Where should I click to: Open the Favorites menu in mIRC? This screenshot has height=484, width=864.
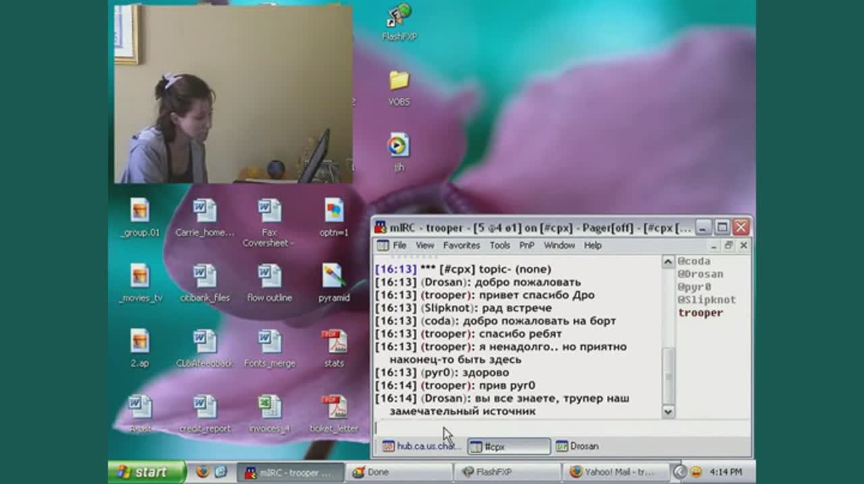click(461, 245)
